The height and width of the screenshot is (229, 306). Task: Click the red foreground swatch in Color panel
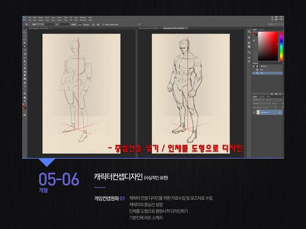point(255,34)
